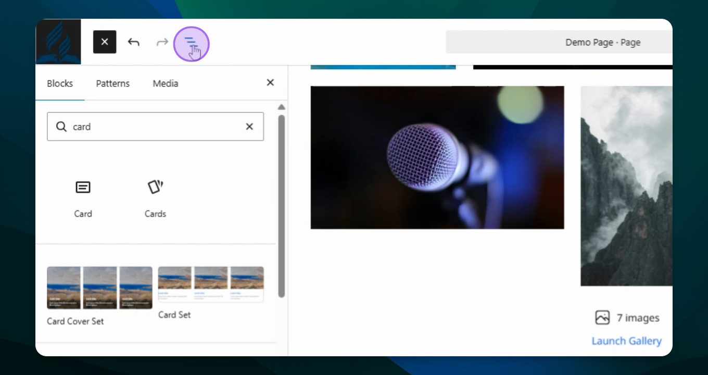708x375 pixels.
Task: Click the scrollbar up arrow in inserter
Action: (281, 107)
